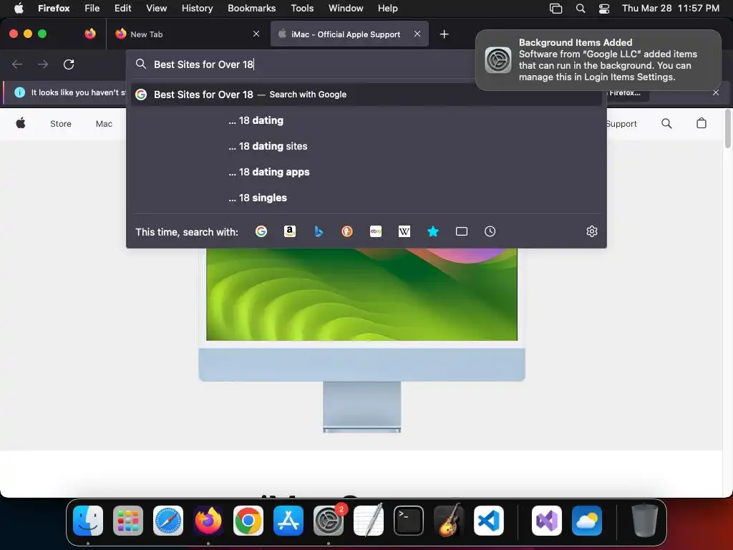Dismiss the Firefox info notification bar
Image resolution: width=733 pixels, height=550 pixels.
point(716,92)
